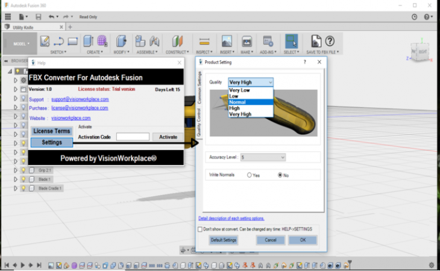Switch to Quality Control vertical tab
The height and width of the screenshot is (271, 440).
(199, 122)
